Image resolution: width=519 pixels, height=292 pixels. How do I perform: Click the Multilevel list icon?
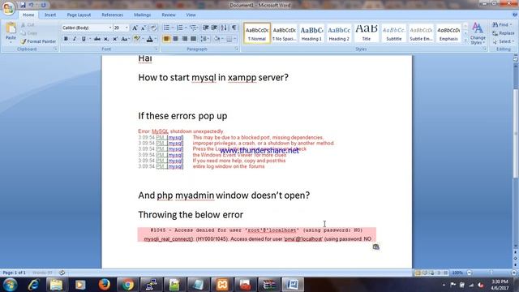click(193, 28)
